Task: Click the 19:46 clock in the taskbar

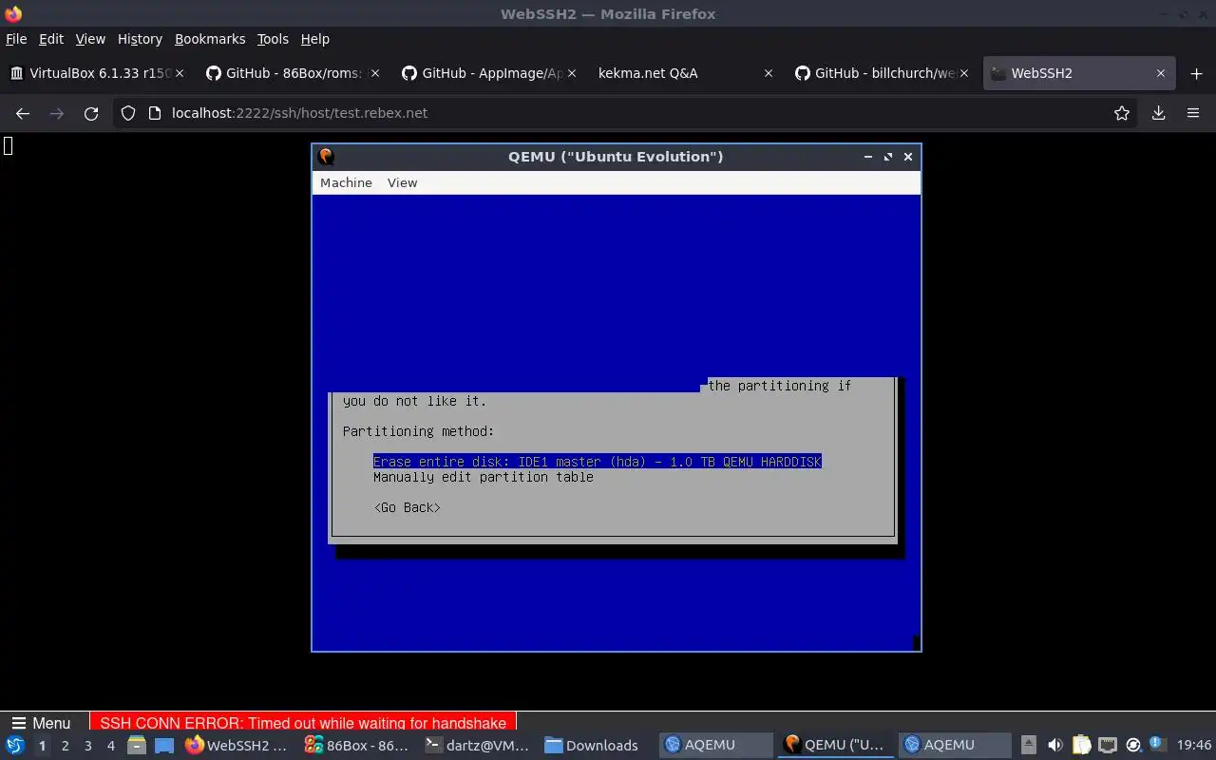Action: coord(1194,746)
